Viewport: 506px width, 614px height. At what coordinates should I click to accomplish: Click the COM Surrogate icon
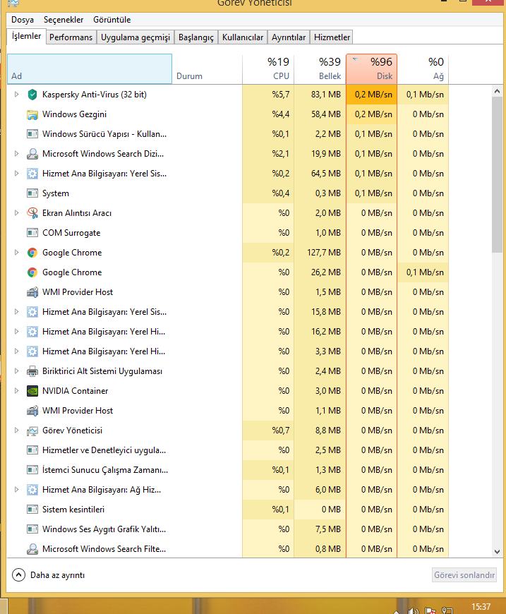point(32,233)
